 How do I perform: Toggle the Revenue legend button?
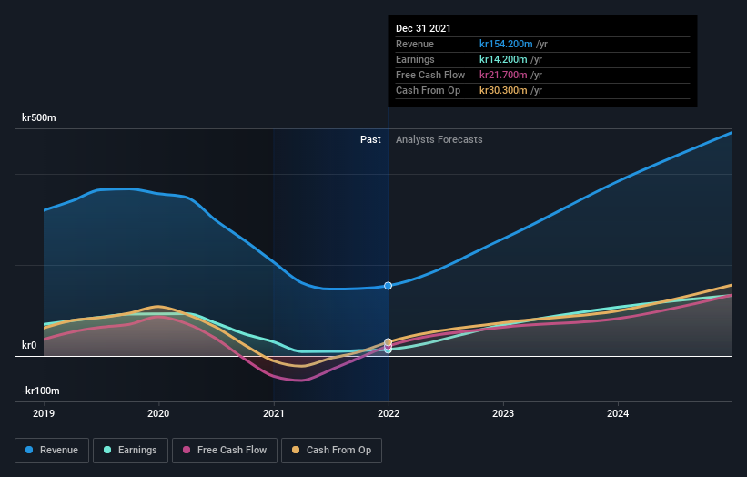tap(52, 451)
